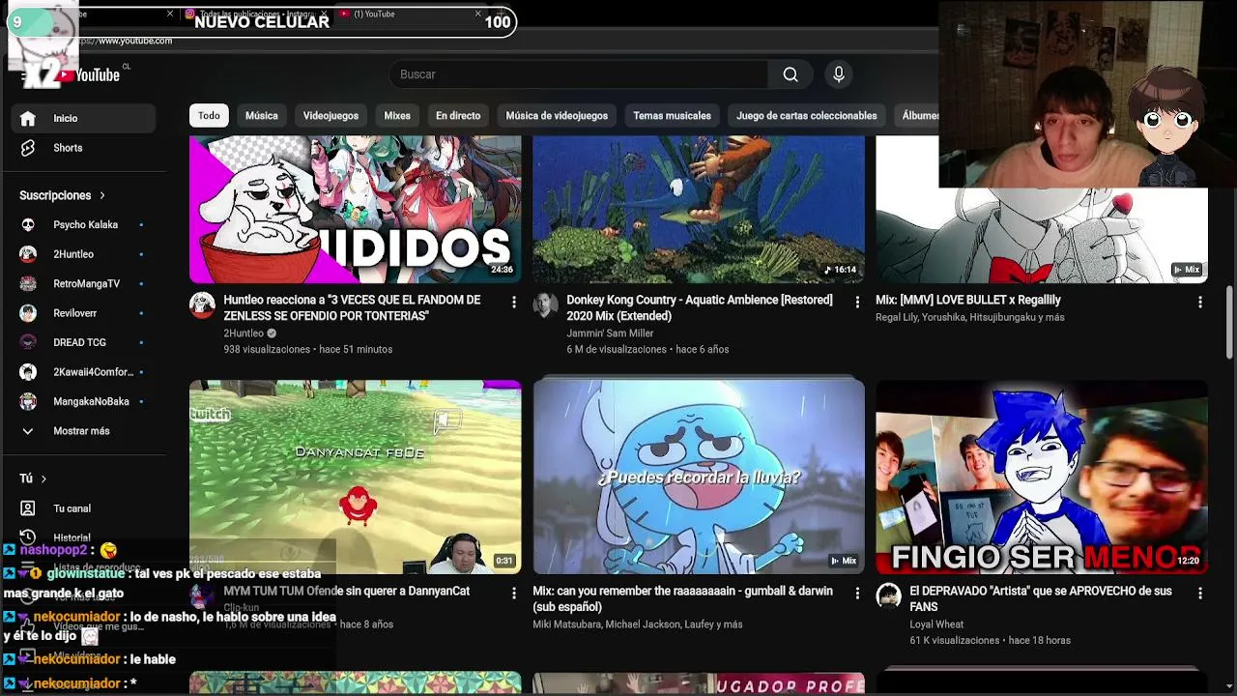Image resolution: width=1237 pixels, height=696 pixels.
Task: Visit 2Huntleo channel name under video
Action: tap(244, 333)
